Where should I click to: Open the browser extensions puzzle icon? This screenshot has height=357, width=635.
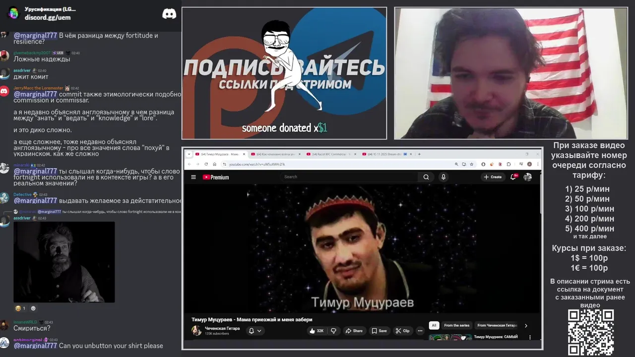click(509, 164)
